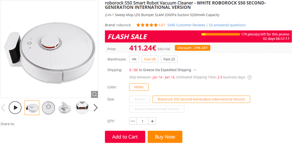
Task: Increase quantity with the plus button
Action: tap(152, 121)
